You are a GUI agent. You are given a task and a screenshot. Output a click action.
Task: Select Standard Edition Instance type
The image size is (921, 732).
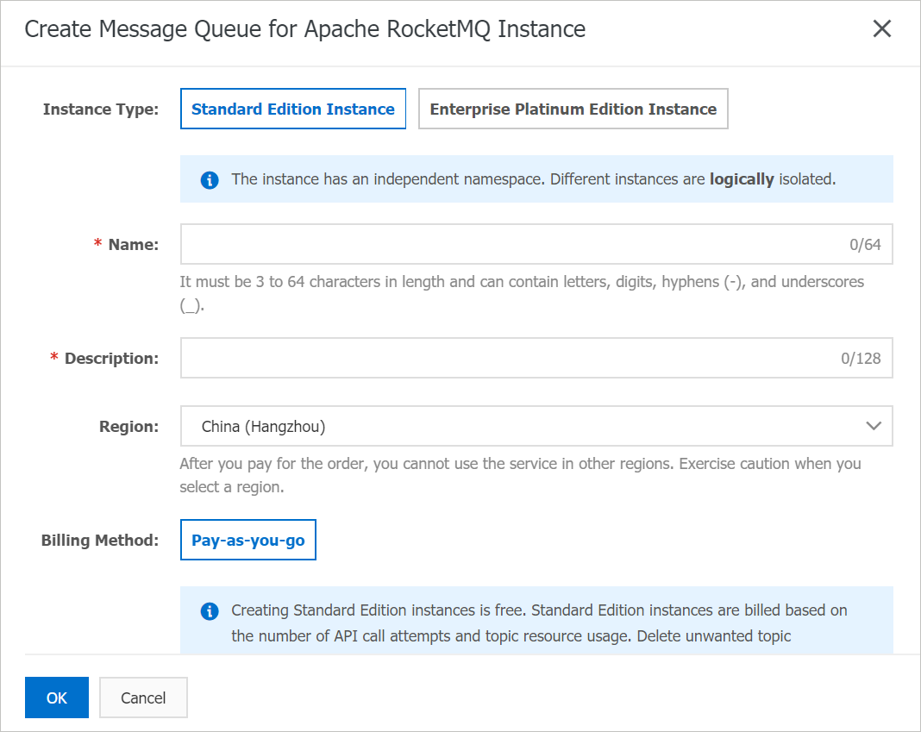[x=293, y=109]
